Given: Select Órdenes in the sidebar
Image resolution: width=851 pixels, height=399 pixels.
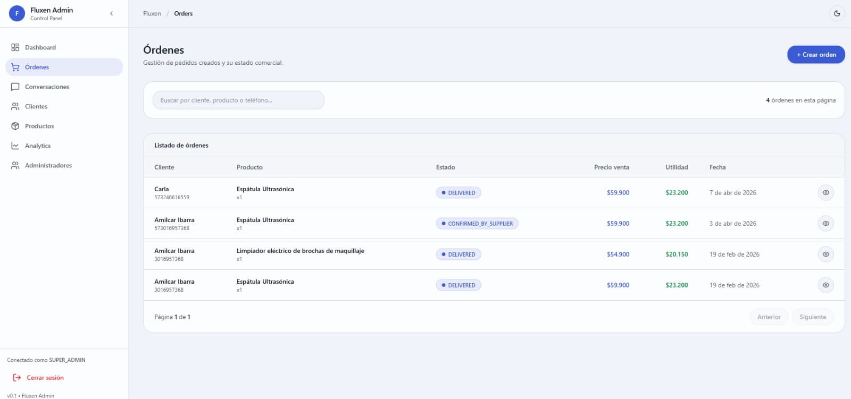Looking at the screenshot, I should pyautogui.click(x=64, y=67).
